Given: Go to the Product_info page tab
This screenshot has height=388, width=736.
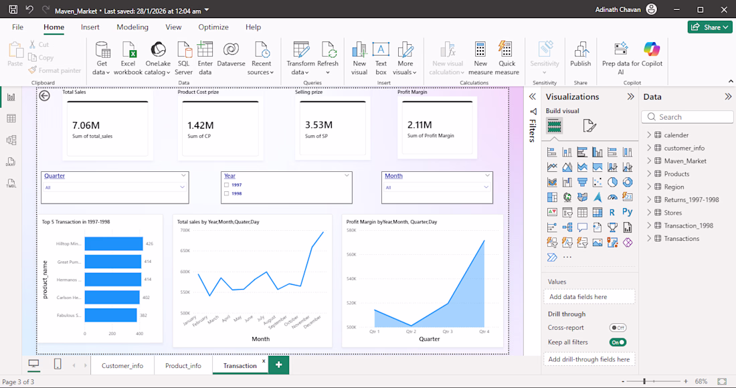Looking at the screenshot, I should pyautogui.click(x=183, y=365).
